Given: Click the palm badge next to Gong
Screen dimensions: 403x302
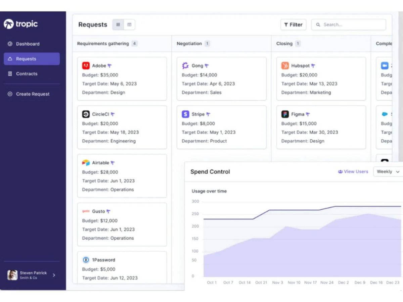Looking at the screenshot, I should coord(207,66).
